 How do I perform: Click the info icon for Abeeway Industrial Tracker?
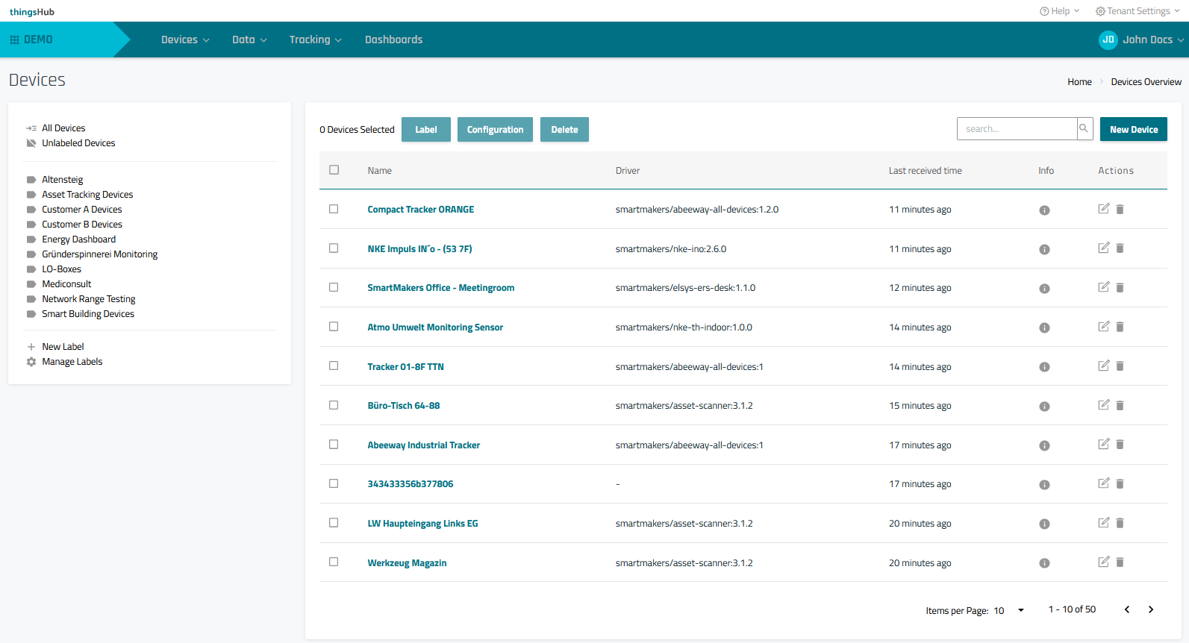coord(1044,445)
